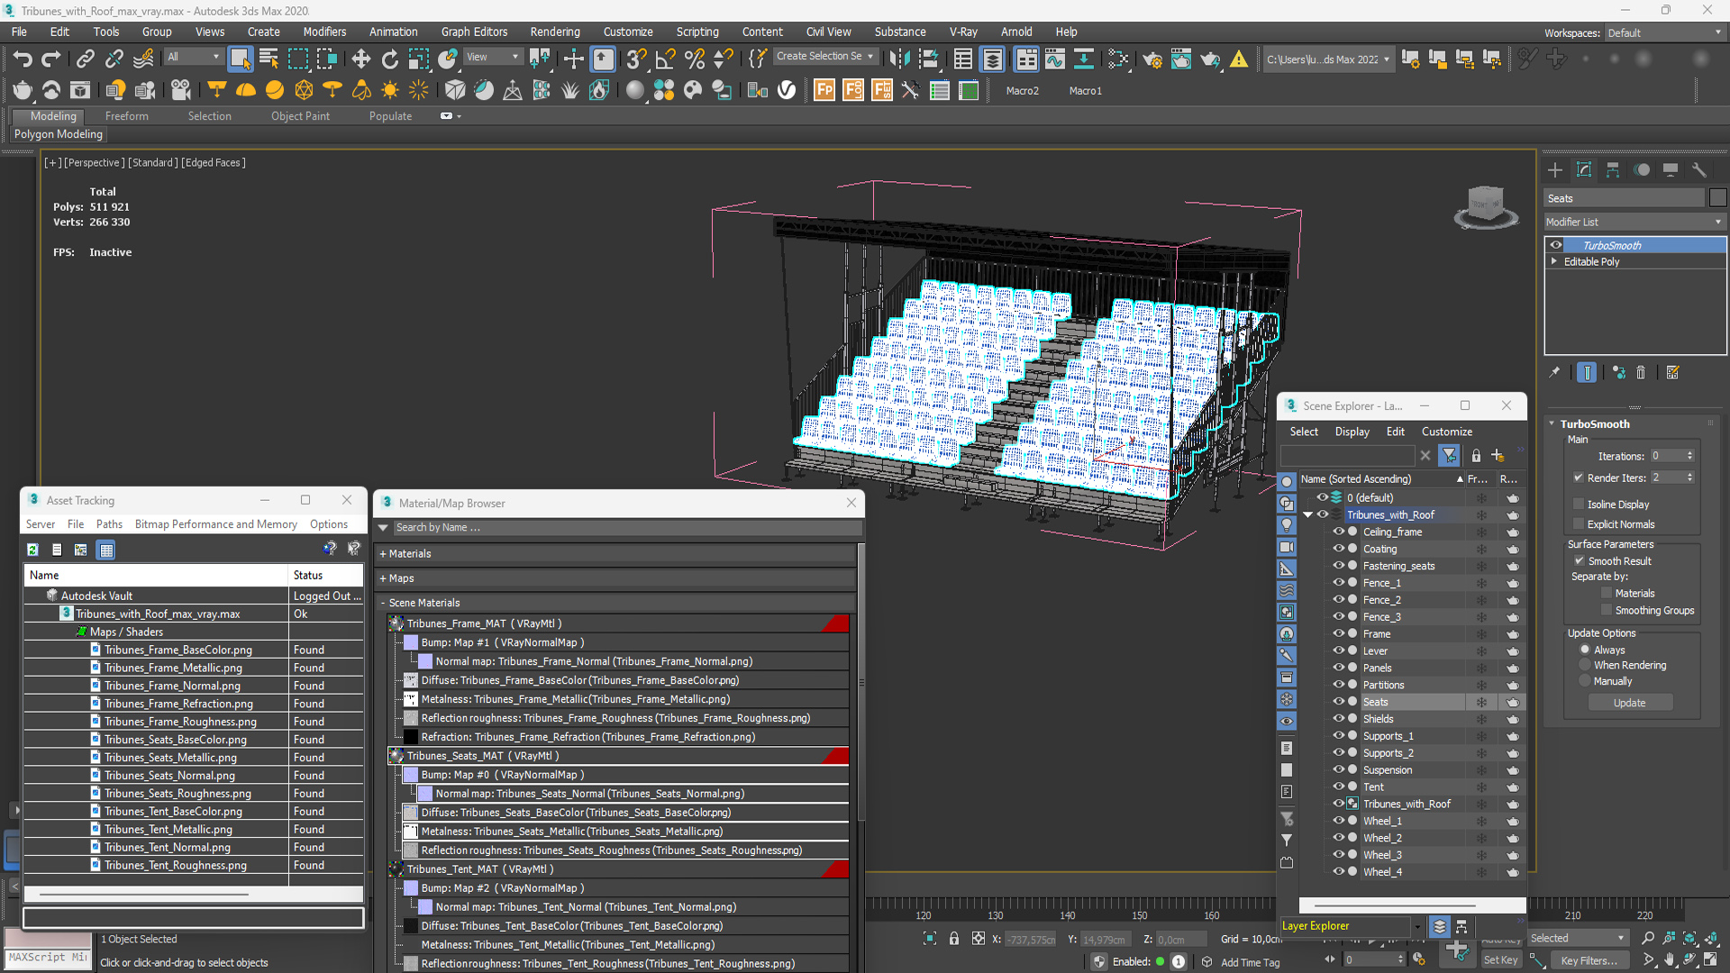Open the Utilities wrench panel tab

[x=1699, y=170]
